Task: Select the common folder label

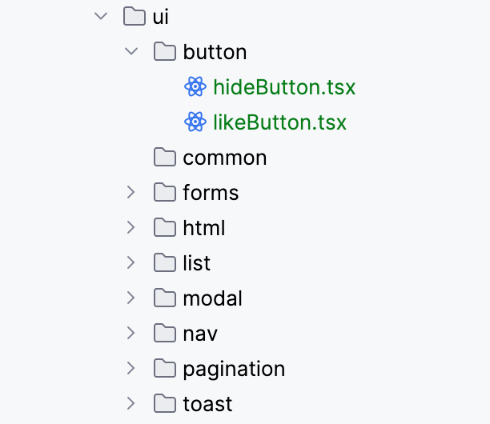Action: click(224, 158)
